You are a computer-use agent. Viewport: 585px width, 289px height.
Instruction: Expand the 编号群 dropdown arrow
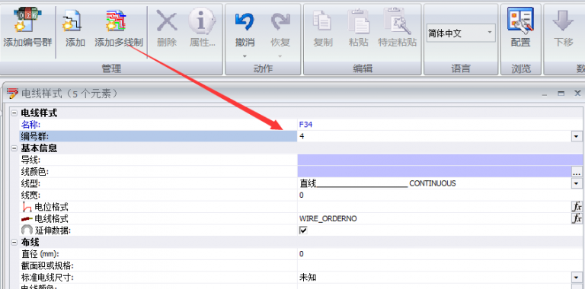(x=577, y=137)
